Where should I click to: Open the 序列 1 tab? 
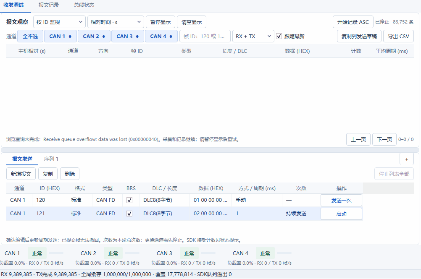click(51, 159)
